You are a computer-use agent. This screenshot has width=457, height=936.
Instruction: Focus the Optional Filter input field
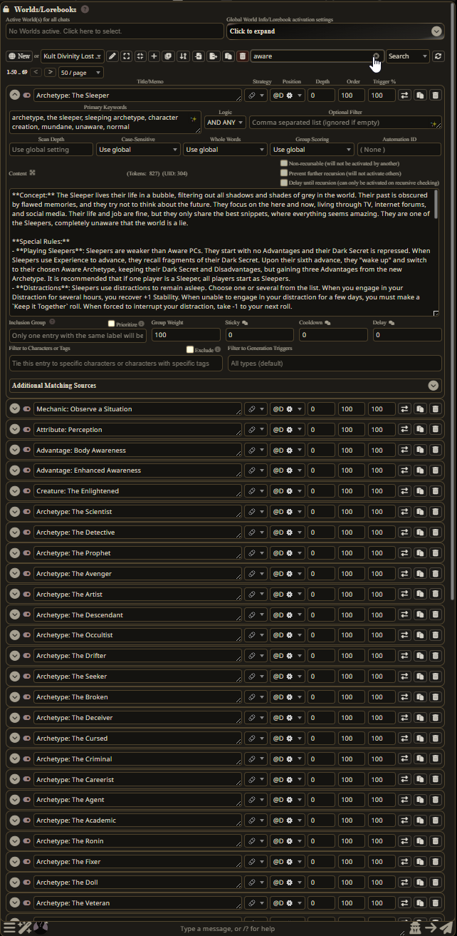point(345,123)
